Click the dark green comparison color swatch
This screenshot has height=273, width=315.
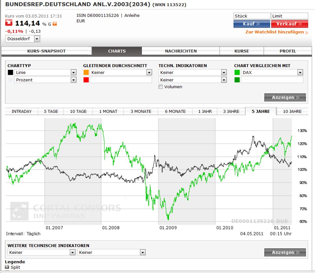[237, 80]
